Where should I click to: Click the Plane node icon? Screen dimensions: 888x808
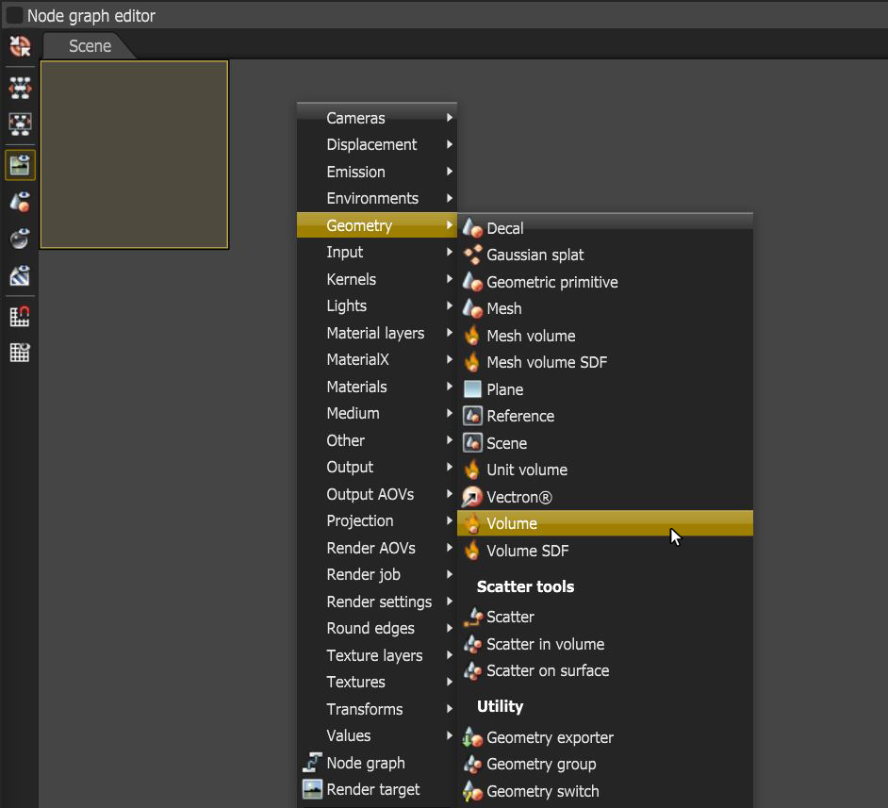coord(472,389)
